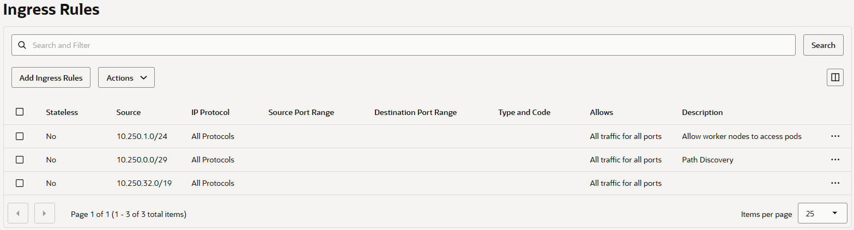Image resolution: width=854 pixels, height=230 pixels.
Task: Click the magnifier icon in search bar
Action: [22, 45]
